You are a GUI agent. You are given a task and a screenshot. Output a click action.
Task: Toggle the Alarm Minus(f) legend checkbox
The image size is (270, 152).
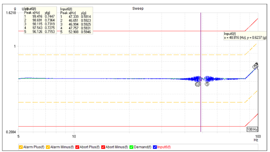(48, 147)
